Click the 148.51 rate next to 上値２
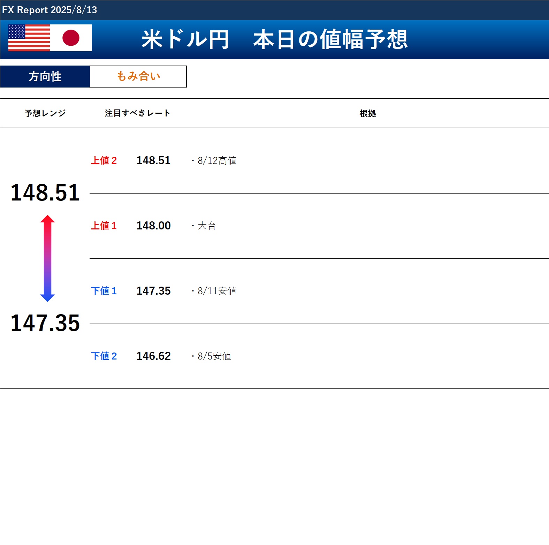The image size is (549, 545). pos(153,160)
